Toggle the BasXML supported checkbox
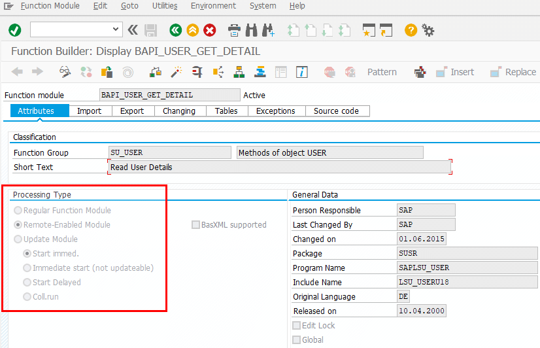Viewport: 540px width, 348px height. pyautogui.click(x=195, y=225)
